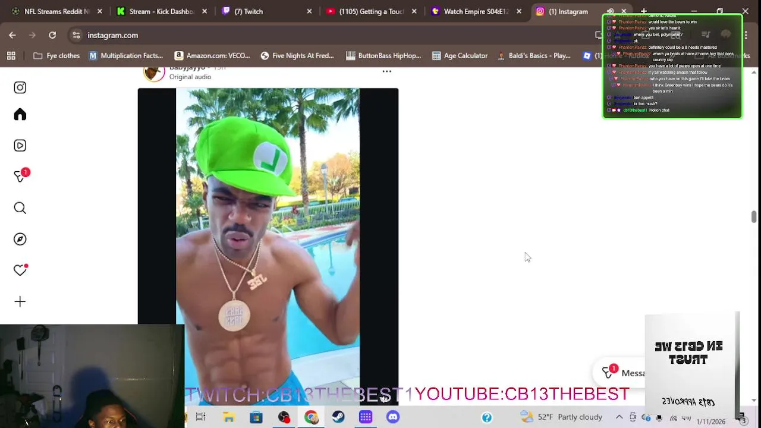The height and width of the screenshot is (428, 761).
Task: Open babyjayyo profile picture
Action: click(154, 73)
